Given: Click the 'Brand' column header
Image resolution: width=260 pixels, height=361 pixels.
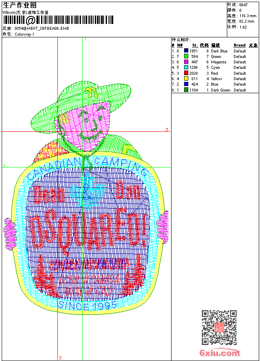Looking at the screenshot, I should pos(239,45).
